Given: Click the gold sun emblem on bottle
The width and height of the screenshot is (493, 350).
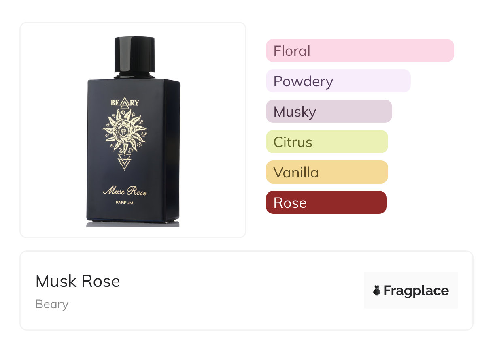Looking at the screenshot, I should coord(125,131).
